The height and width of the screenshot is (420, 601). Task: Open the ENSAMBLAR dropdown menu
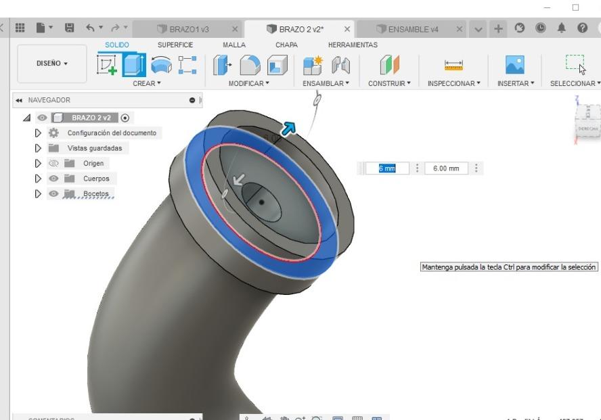[326, 83]
